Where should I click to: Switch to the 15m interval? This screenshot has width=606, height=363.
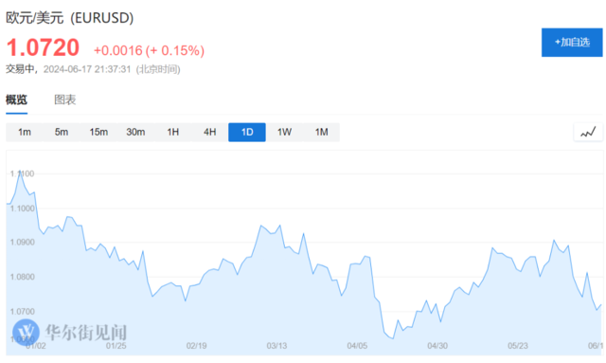(98, 133)
